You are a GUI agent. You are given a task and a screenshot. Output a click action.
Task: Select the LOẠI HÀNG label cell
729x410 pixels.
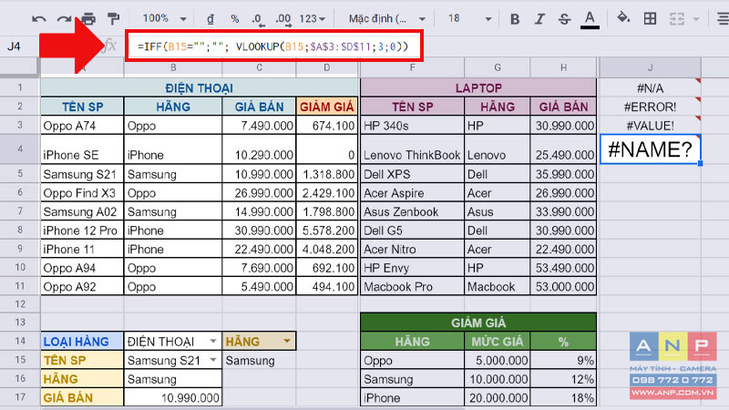[82, 342]
